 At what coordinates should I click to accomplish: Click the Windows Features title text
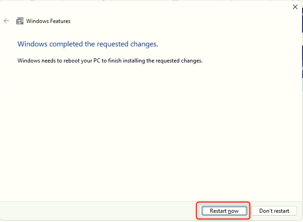click(48, 21)
